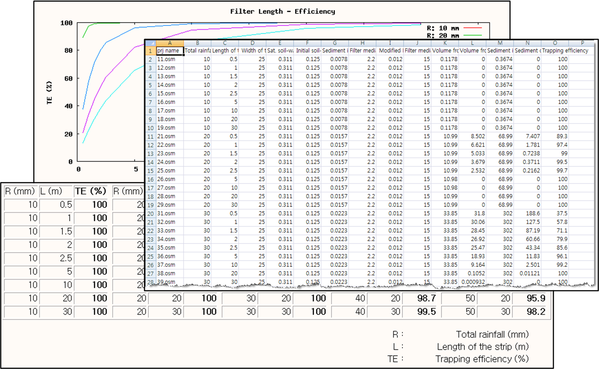This screenshot has width=599, height=369.
Task: Click the 'Trapping efficiency' header cell
Action: pos(565,51)
